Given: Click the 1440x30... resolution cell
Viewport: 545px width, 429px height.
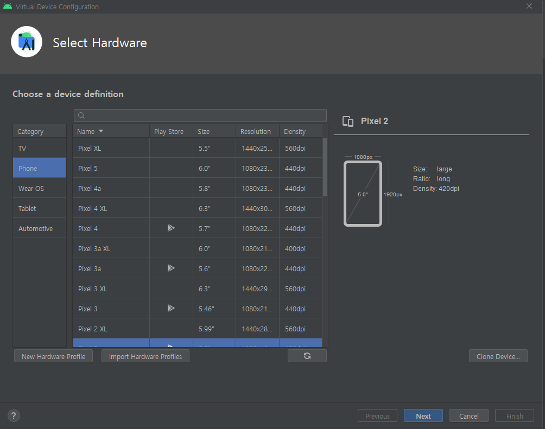Looking at the screenshot, I should [x=257, y=208].
